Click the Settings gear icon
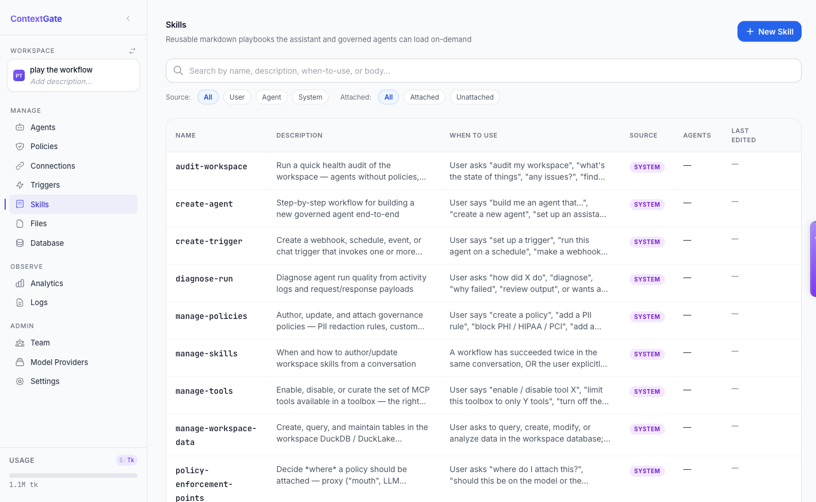Screen dimensions: 816x502 click(20, 381)
